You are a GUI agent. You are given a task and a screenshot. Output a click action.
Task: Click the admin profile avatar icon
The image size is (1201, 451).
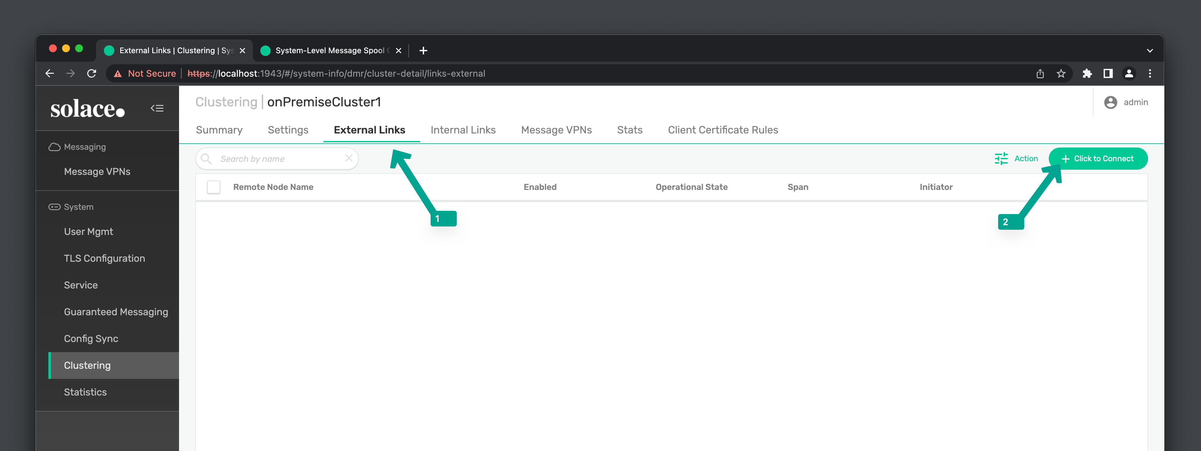point(1111,102)
